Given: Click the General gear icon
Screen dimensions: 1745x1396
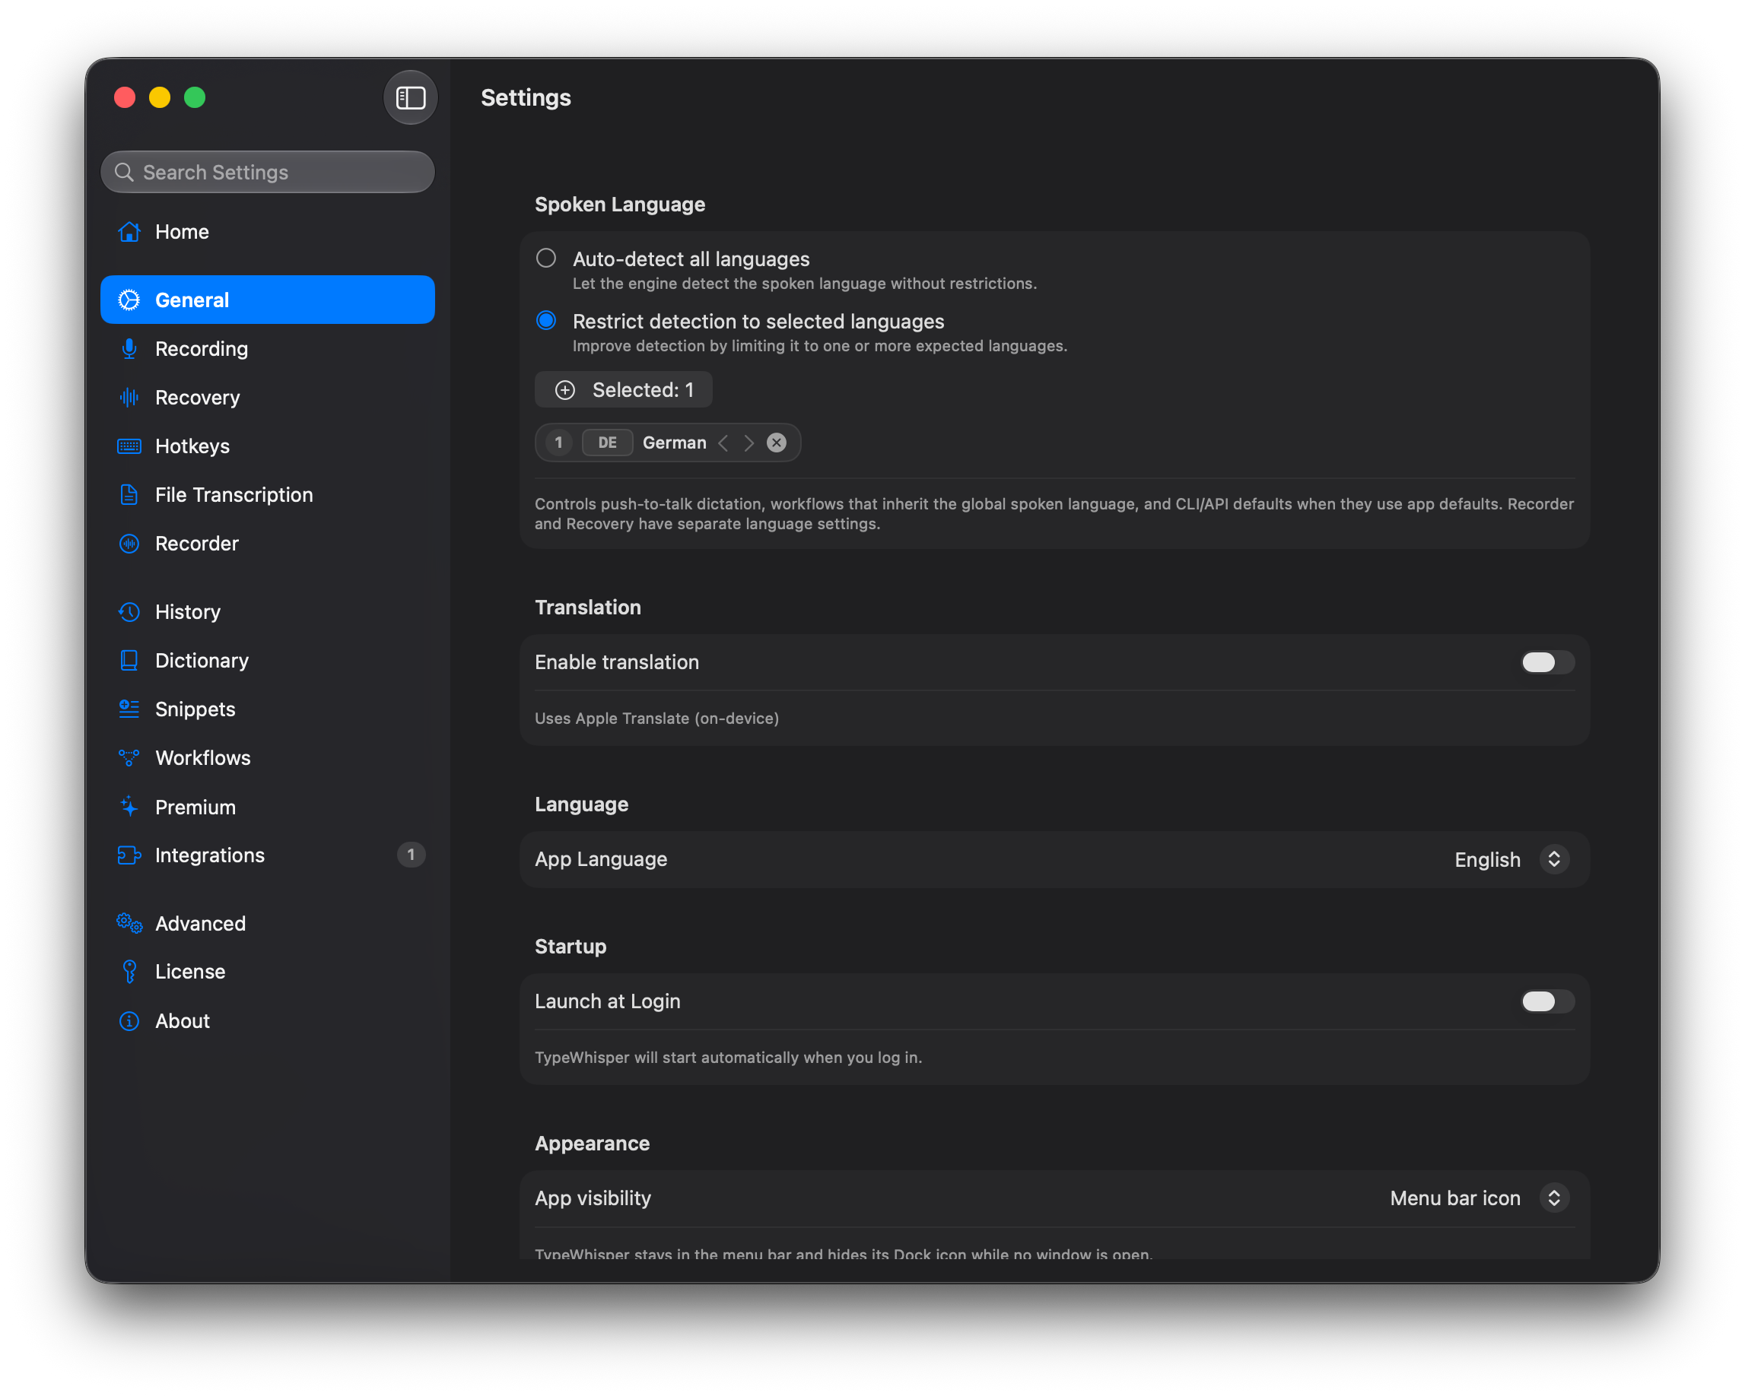Looking at the screenshot, I should (x=129, y=300).
